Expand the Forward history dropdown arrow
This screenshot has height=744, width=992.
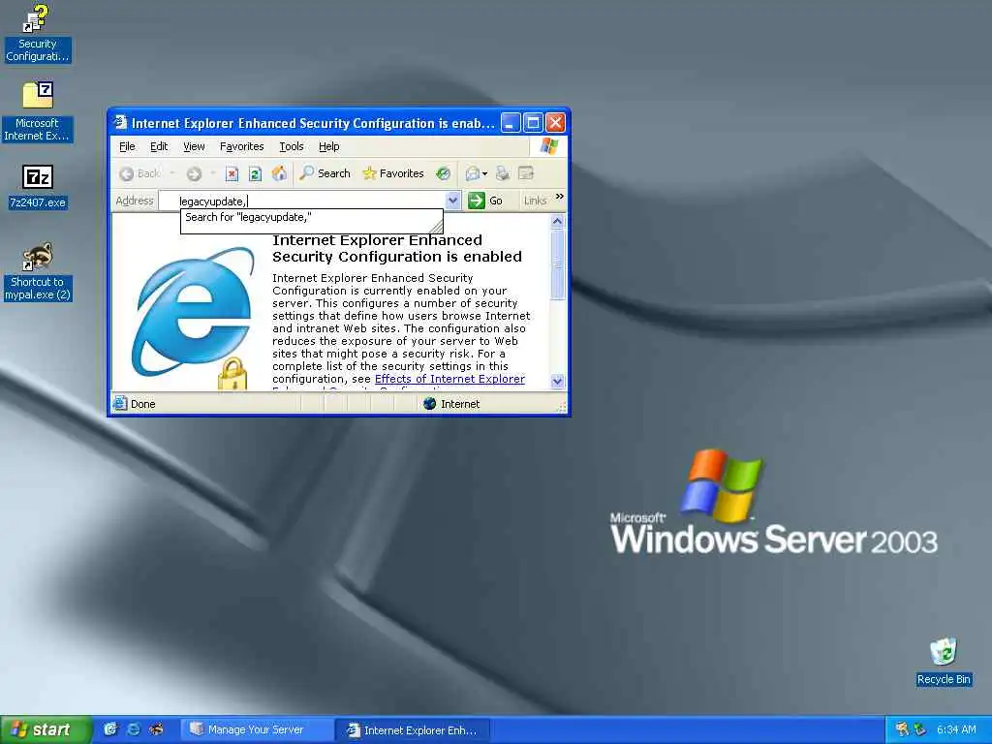[213, 173]
